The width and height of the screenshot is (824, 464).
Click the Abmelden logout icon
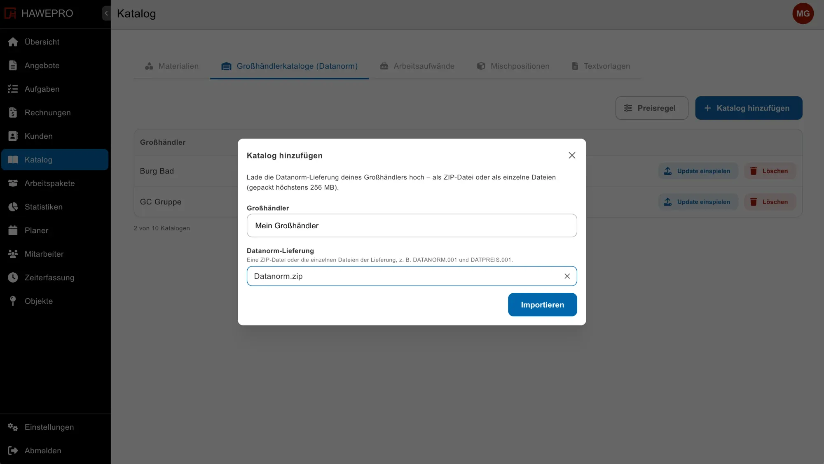(x=13, y=450)
